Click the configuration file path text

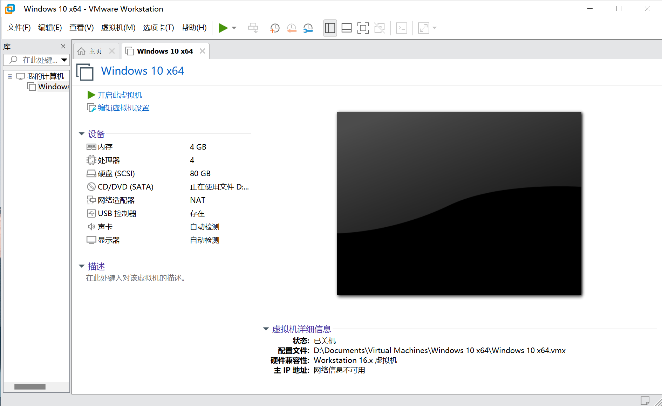[x=439, y=351]
